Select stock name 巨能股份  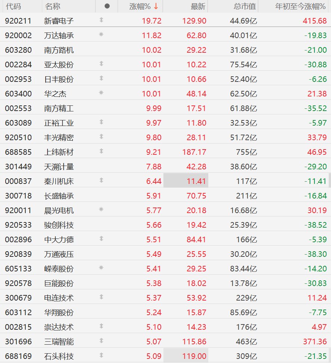pos(59,283)
